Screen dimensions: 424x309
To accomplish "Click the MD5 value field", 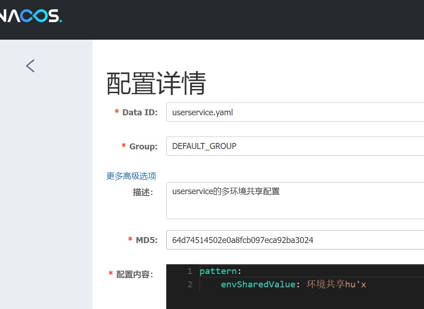I will (295, 240).
